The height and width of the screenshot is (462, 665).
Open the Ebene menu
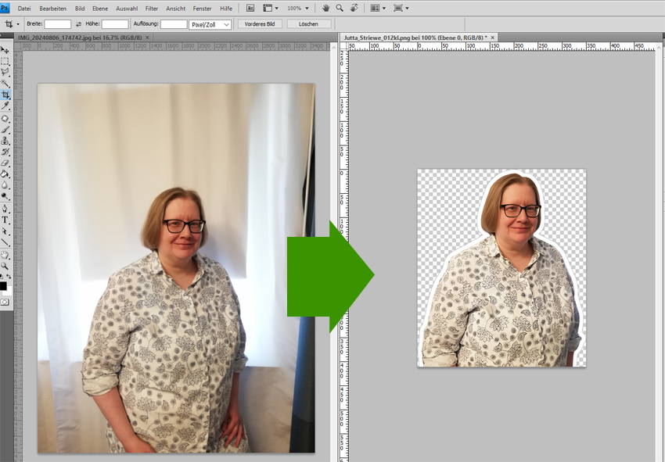pyautogui.click(x=100, y=9)
